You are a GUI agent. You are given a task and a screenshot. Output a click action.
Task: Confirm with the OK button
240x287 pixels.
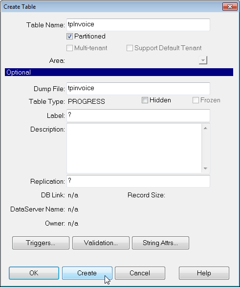pyautogui.click(x=34, y=273)
